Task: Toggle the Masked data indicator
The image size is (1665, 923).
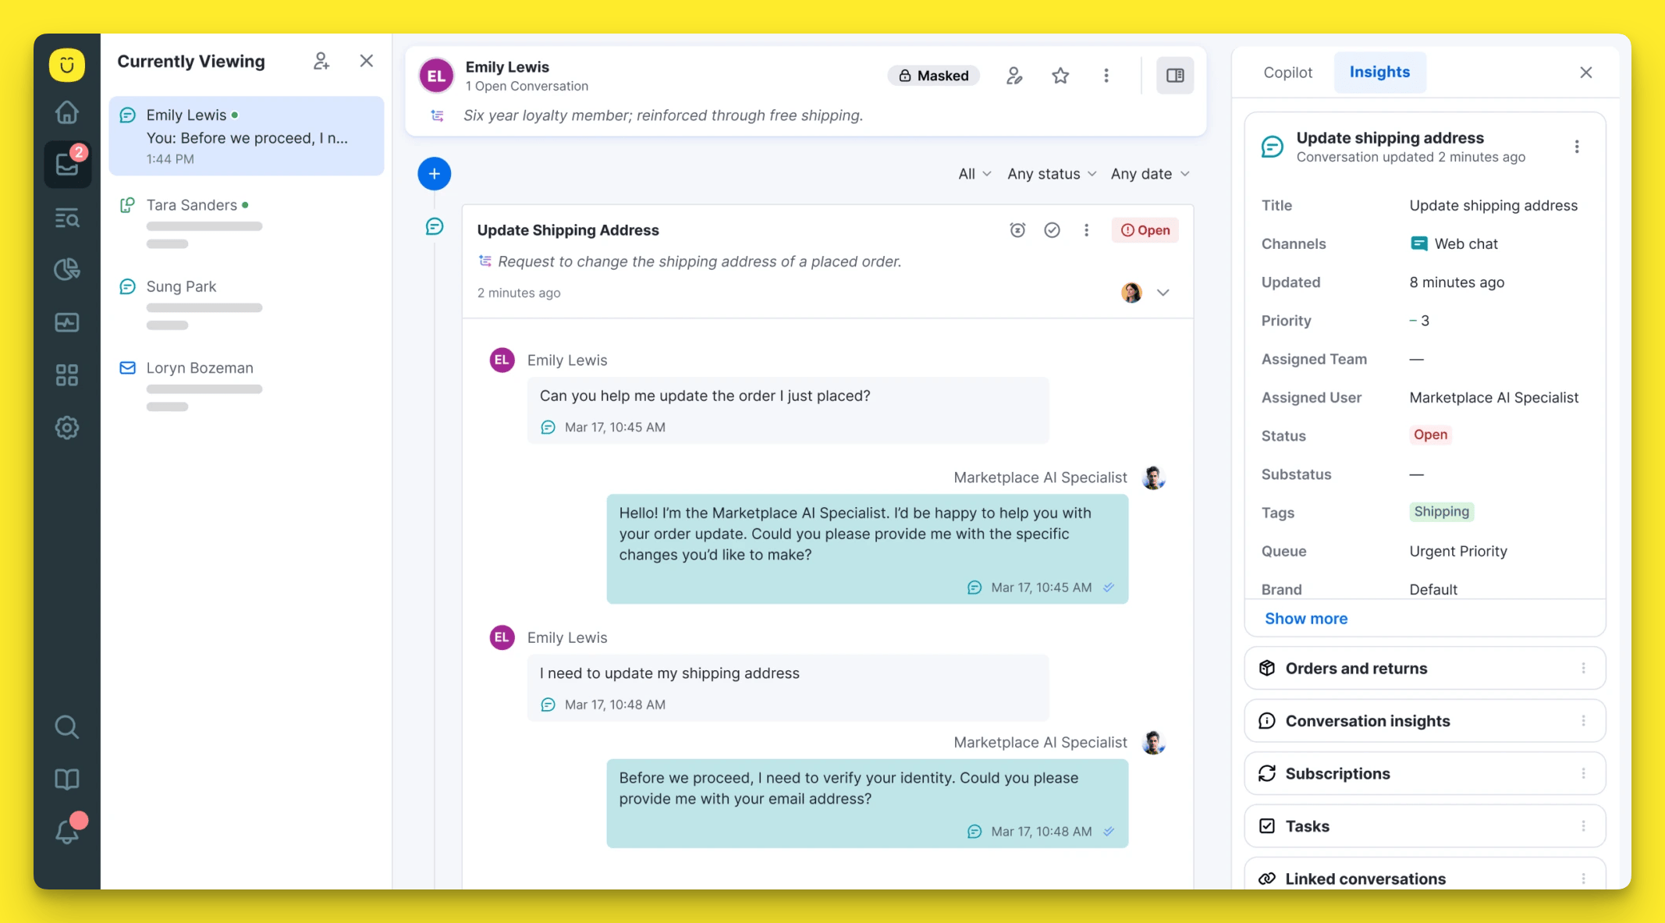Action: (933, 75)
